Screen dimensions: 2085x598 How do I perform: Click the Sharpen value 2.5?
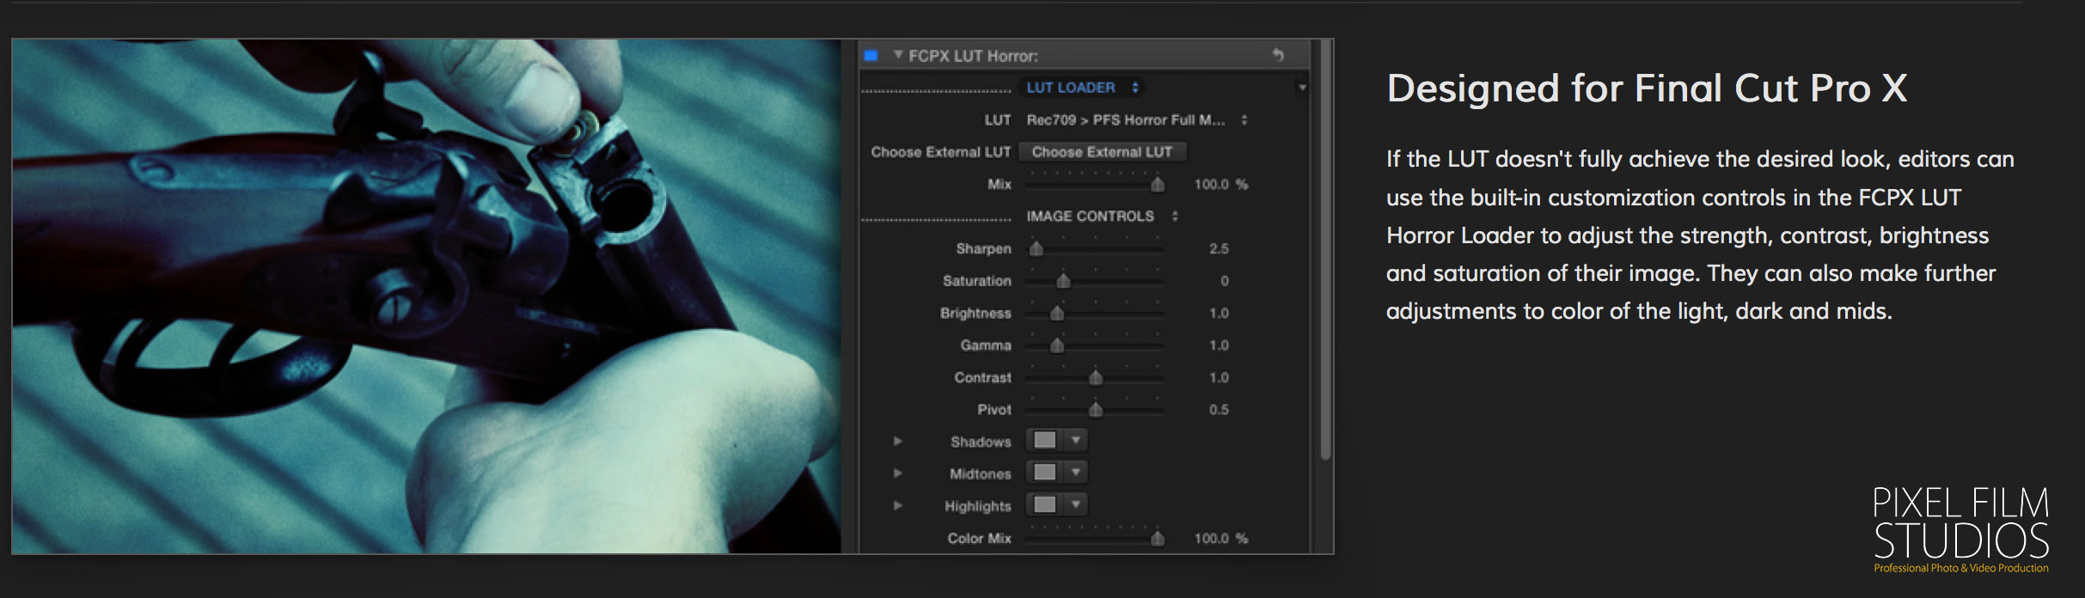(x=1219, y=249)
